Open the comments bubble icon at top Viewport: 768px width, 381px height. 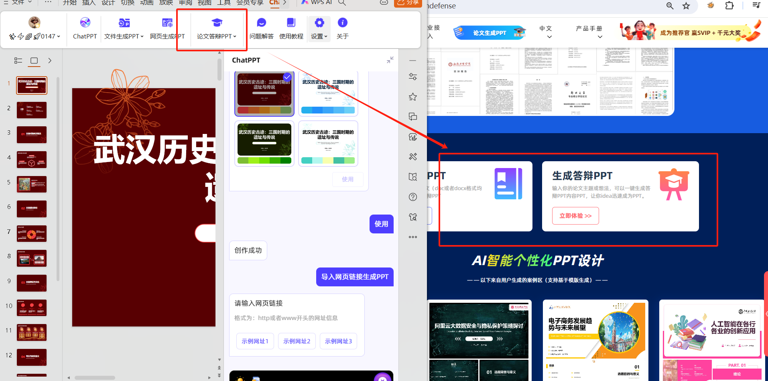(384, 2)
